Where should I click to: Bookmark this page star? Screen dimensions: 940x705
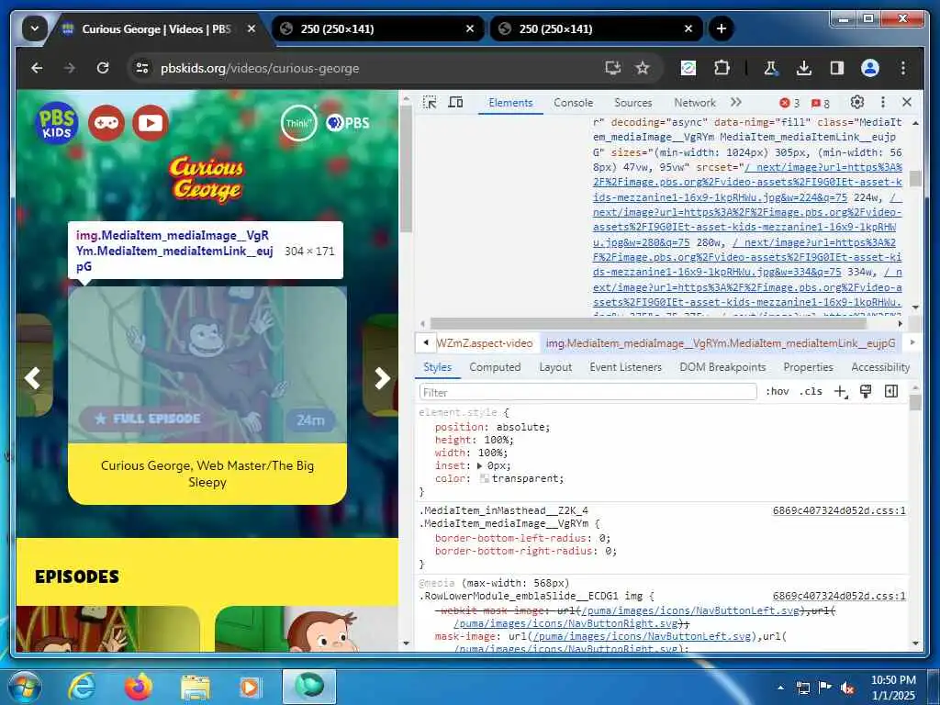[643, 68]
